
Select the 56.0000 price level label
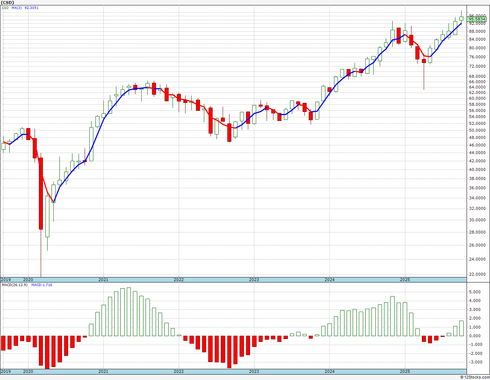tap(478, 110)
